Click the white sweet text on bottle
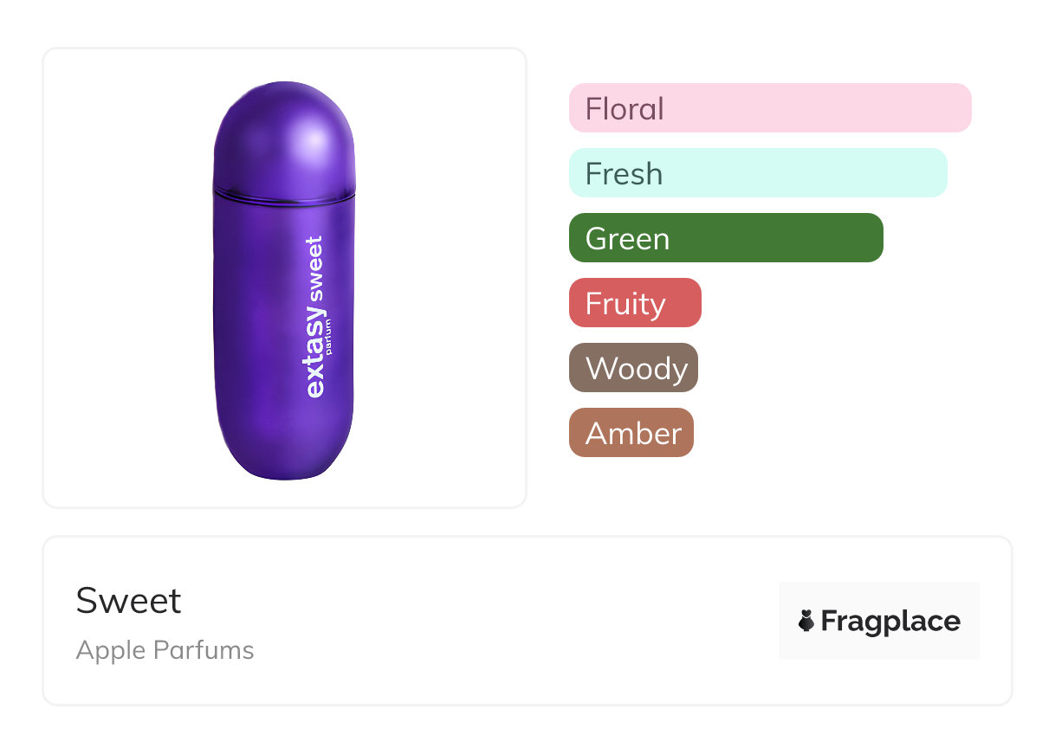Image resolution: width=1055 pixels, height=748 pixels. (314, 269)
